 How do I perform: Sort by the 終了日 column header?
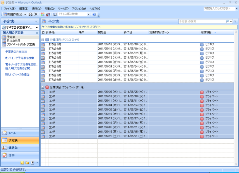click(x=136, y=32)
